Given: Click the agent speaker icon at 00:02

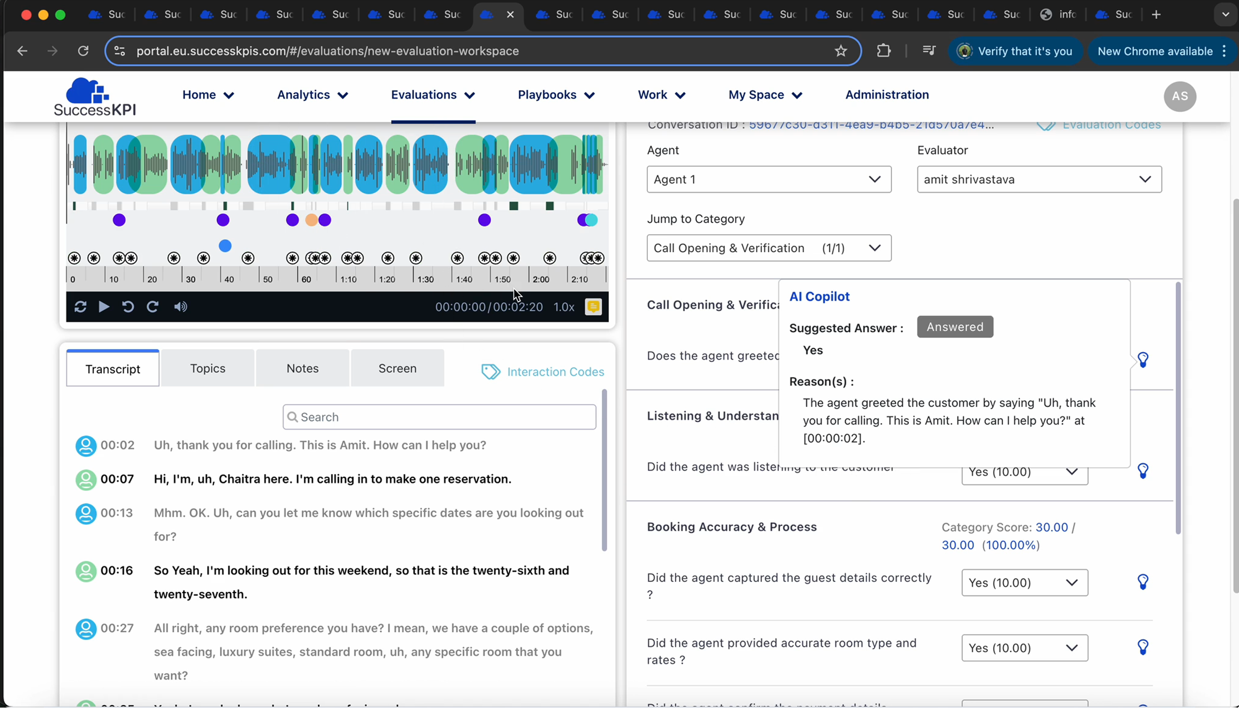Looking at the screenshot, I should point(86,446).
